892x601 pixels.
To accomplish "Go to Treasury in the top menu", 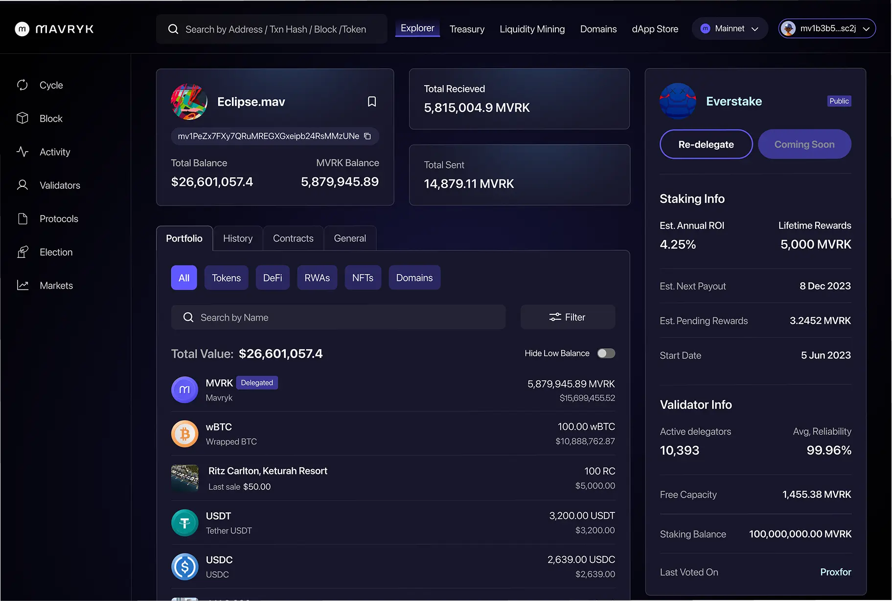I will click(467, 29).
